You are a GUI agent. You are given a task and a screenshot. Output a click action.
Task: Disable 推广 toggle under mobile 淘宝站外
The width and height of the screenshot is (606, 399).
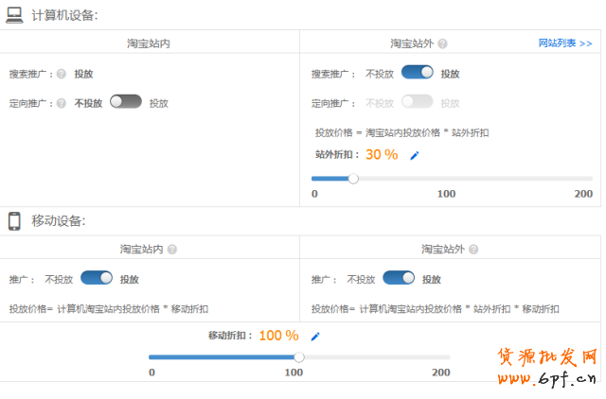399,278
